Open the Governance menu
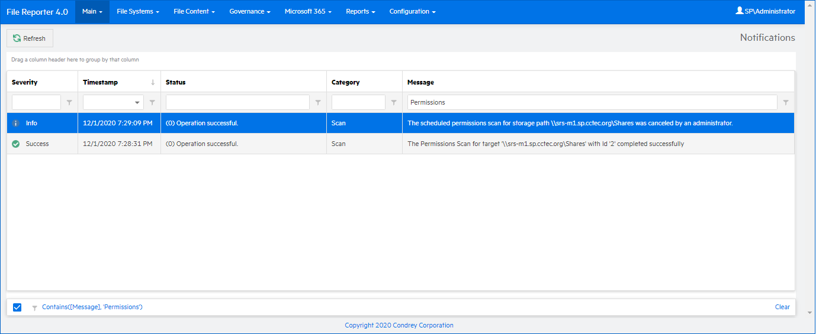The image size is (816, 334). click(250, 12)
